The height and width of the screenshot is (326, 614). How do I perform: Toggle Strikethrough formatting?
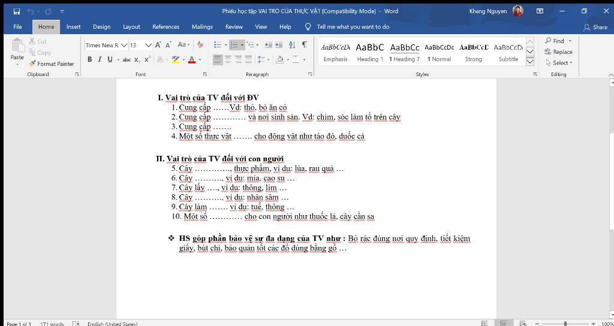click(x=127, y=59)
